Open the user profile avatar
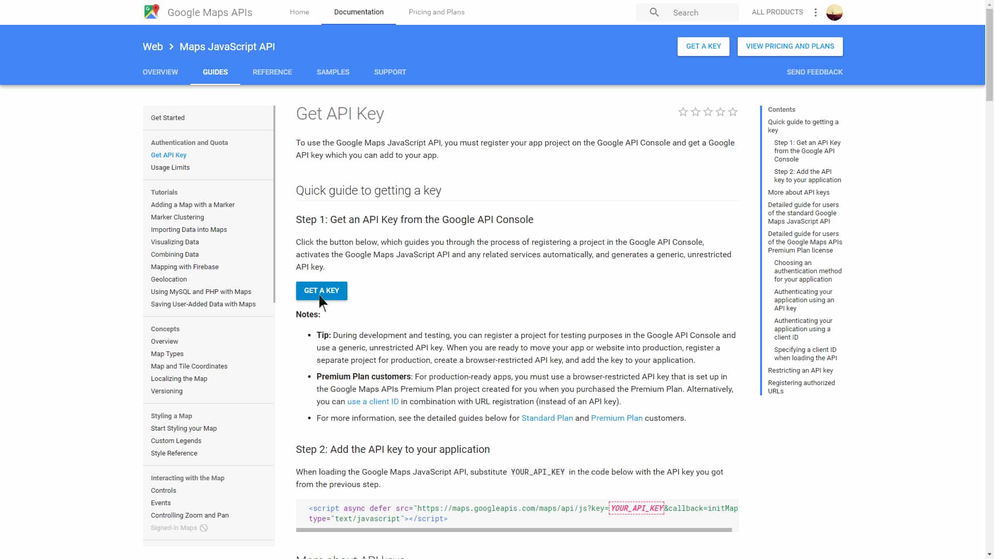994x559 pixels. click(x=834, y=12)
